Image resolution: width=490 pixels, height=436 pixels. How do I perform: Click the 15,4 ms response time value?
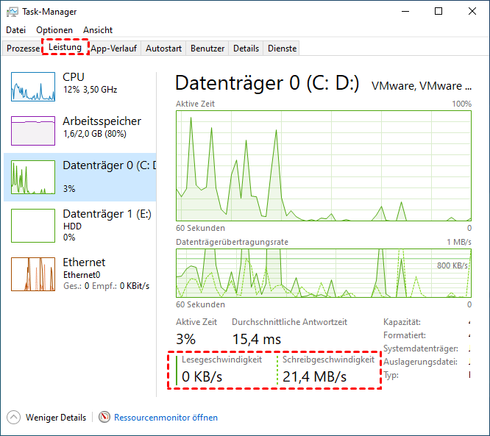click(x=257, y=339)
